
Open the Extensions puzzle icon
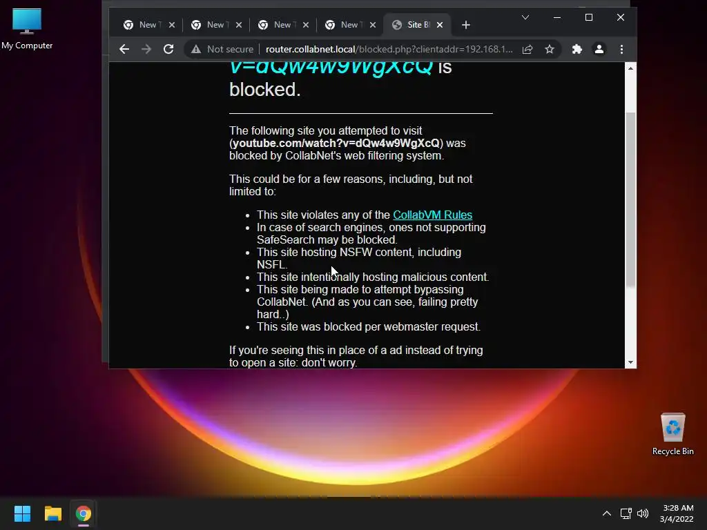point(577,49)
